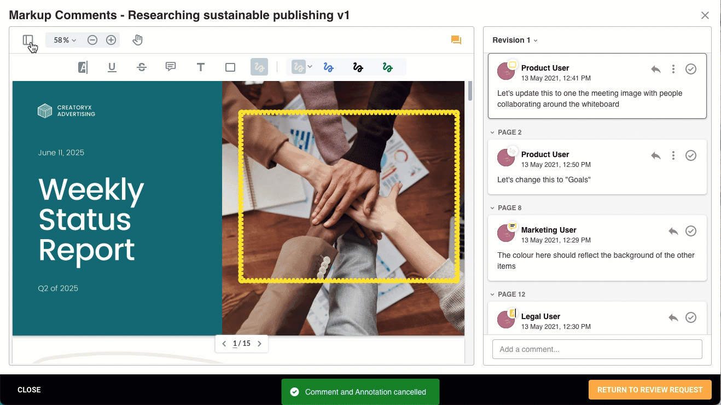The width and height of the screenshot is (721, 405).
Task: Toggle the sidebar panel icon
Action: (x=28, y=40)
